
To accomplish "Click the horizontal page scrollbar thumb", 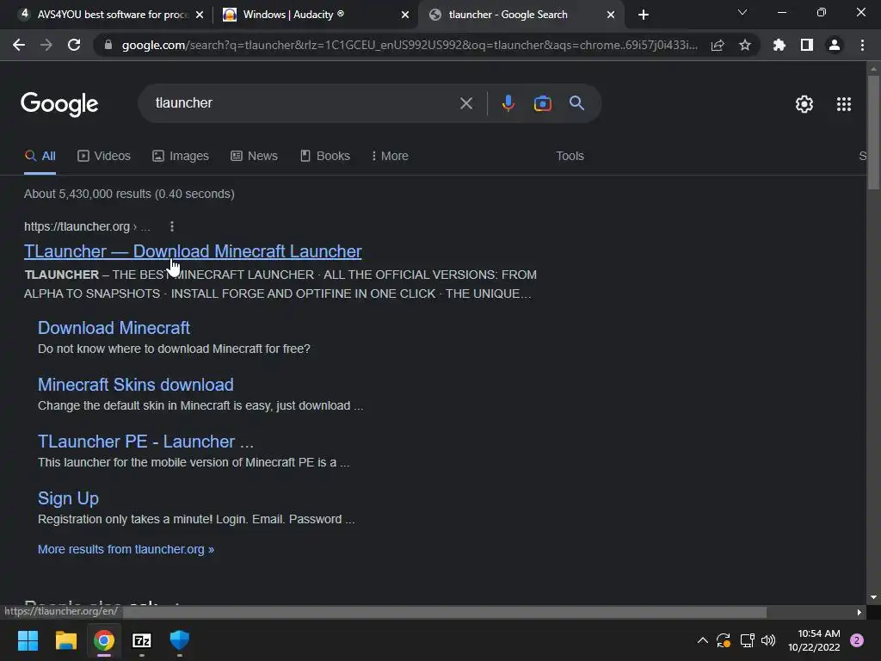I will (x=445, y=612).
